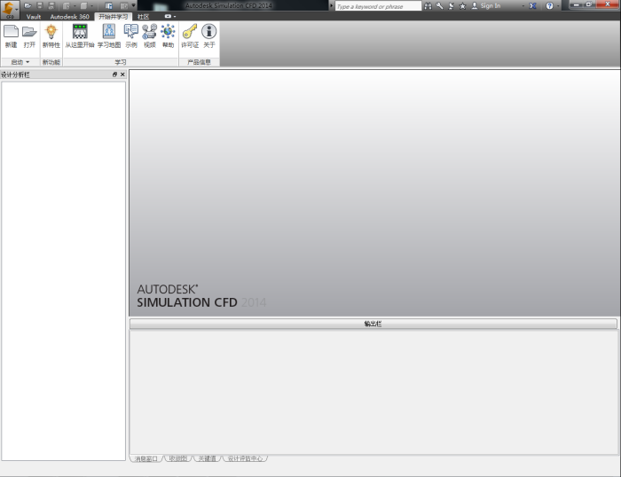
Task: Close the 设计分析栏 panel
Action: tap(122, 74)
